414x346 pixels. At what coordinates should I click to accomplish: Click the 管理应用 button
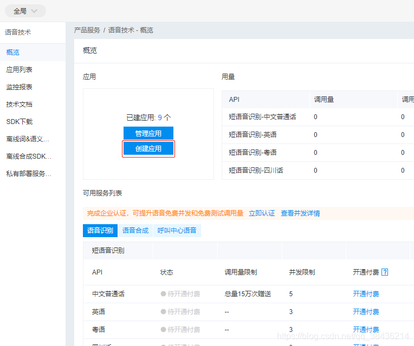pyautogui.click(x=148, y=133)
